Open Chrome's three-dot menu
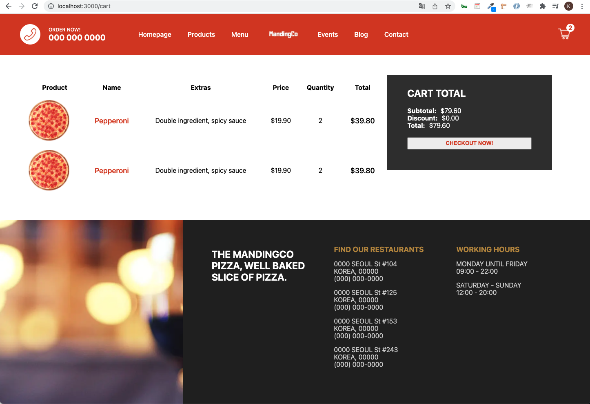This screenshot has width=590, height=404. 582,6
